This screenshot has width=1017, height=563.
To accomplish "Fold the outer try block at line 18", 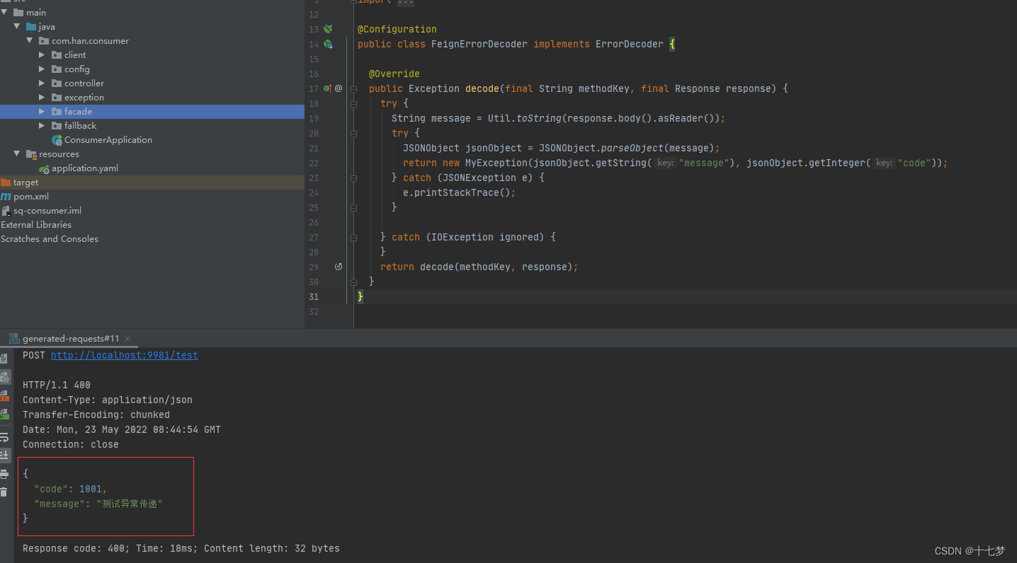I will [x=353, y=103].
